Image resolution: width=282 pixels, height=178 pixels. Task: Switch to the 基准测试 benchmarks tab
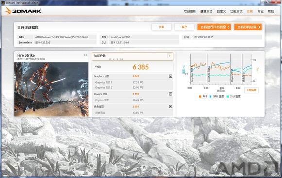[x=206, y=11]
